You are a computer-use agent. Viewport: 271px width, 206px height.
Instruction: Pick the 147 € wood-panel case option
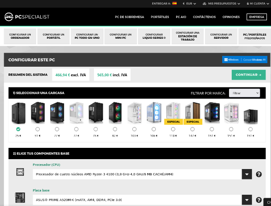pos(192,129)
